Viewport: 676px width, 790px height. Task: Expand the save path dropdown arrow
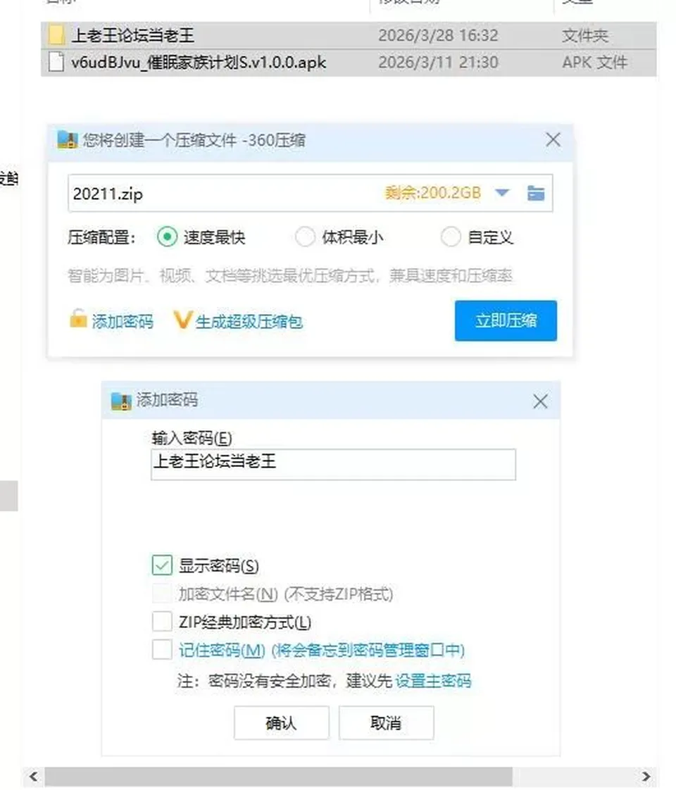pyautogui.click(x=502, y=193)
